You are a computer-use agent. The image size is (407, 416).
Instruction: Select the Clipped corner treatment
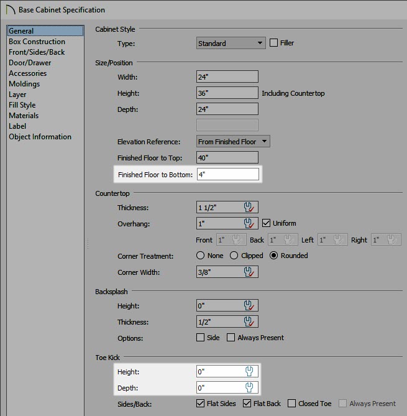pos(234,256)
